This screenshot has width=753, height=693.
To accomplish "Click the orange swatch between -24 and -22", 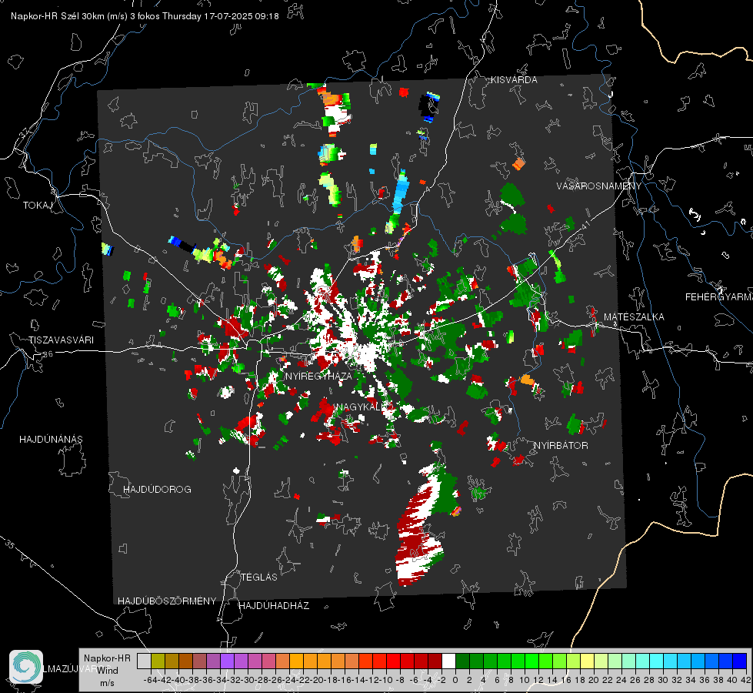I will 296,661.
